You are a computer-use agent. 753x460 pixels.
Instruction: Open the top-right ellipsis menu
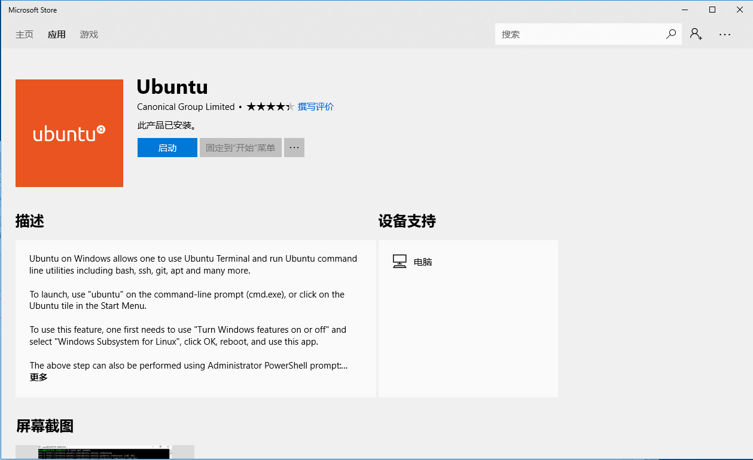[725, 35]
